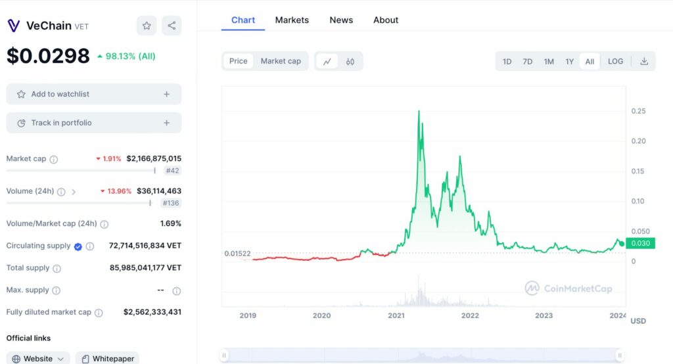This screenshot has height=364, width=673.
Task: Set chart range to 1D
Action: [507, 61]
